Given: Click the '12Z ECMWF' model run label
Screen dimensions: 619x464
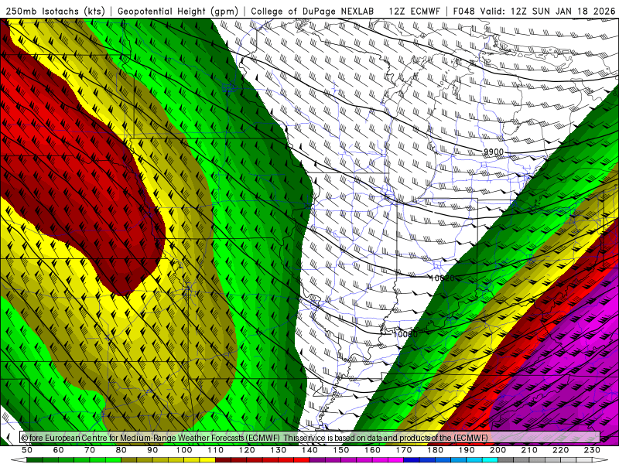Looking at the screenshot, I should coord(414,11).
